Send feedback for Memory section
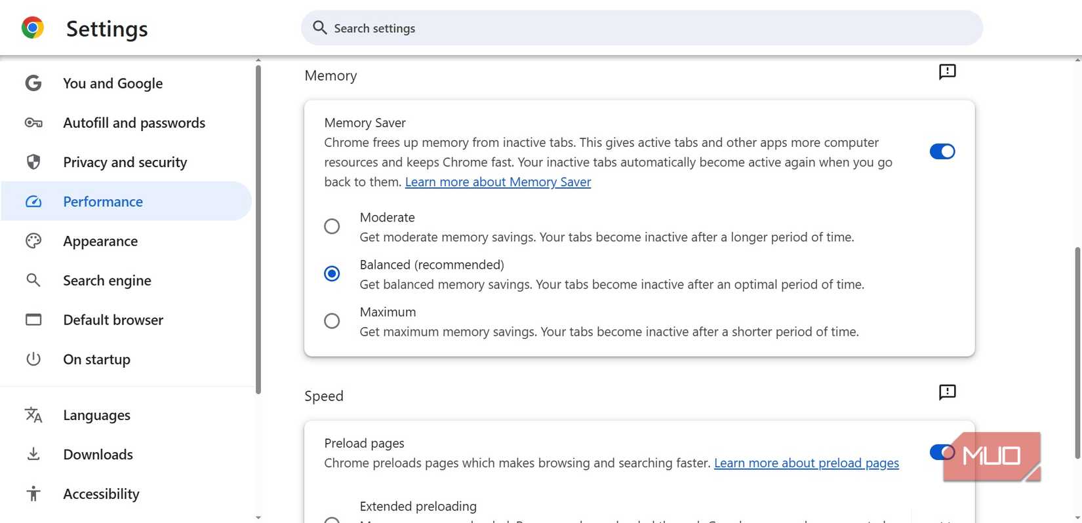The width and height of the screenshot is (1082, 523). pos(947,72)
